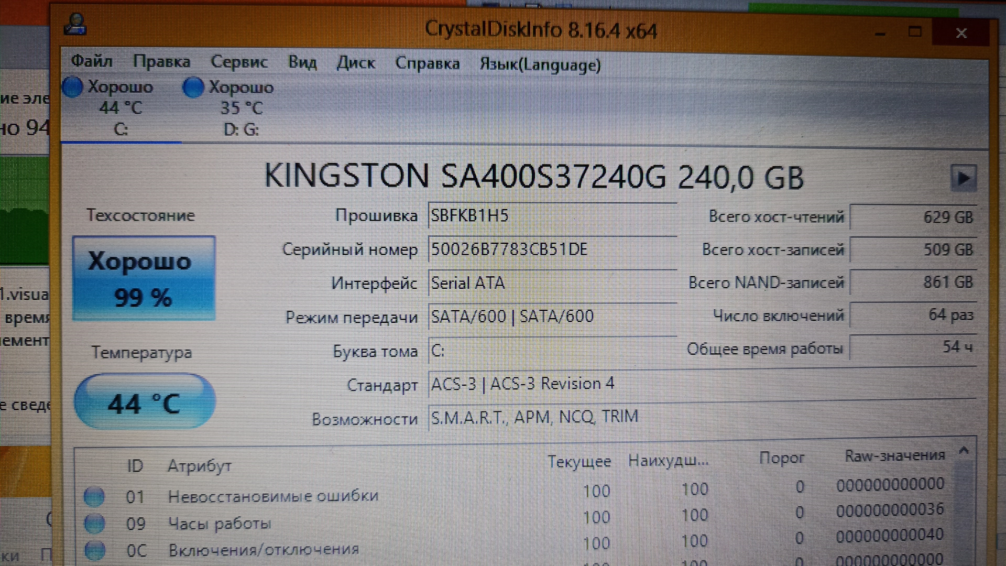Screen dimensions: 1006x566
Task: Click the Текущее column header
Action: (x=579, y=462)
